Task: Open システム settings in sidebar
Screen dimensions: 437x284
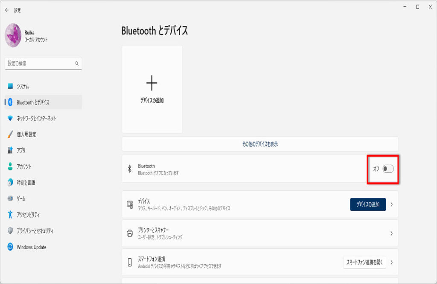Action: click(x=23, y=86)
